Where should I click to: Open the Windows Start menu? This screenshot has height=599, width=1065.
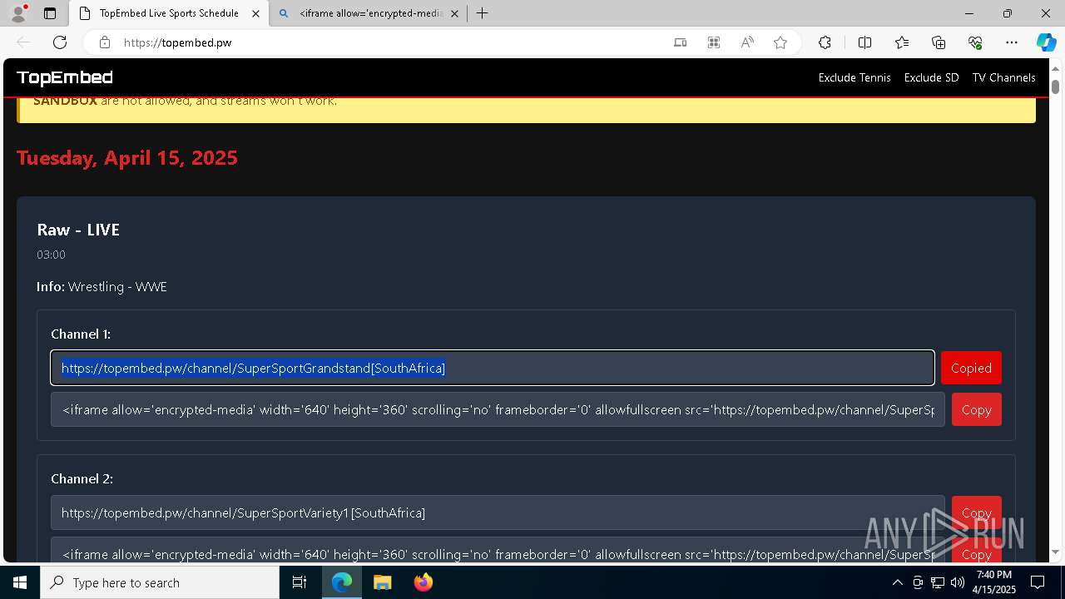coord(20,582)
